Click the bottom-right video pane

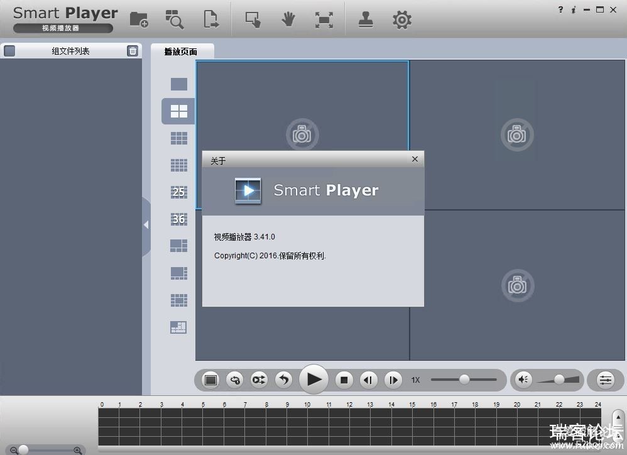517,285
